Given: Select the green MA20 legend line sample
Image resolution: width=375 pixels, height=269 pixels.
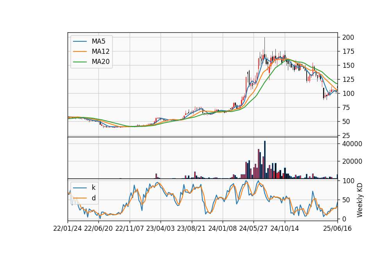Looking at the screenshot, I should point(80,62).
